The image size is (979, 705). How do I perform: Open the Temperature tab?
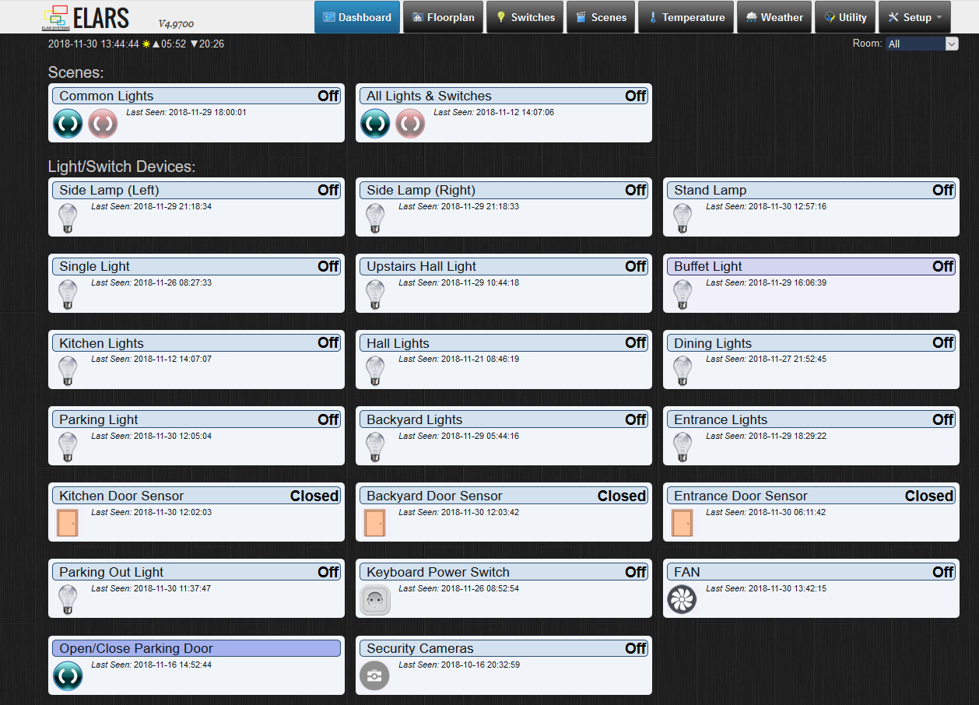click(x=686, y=17)
